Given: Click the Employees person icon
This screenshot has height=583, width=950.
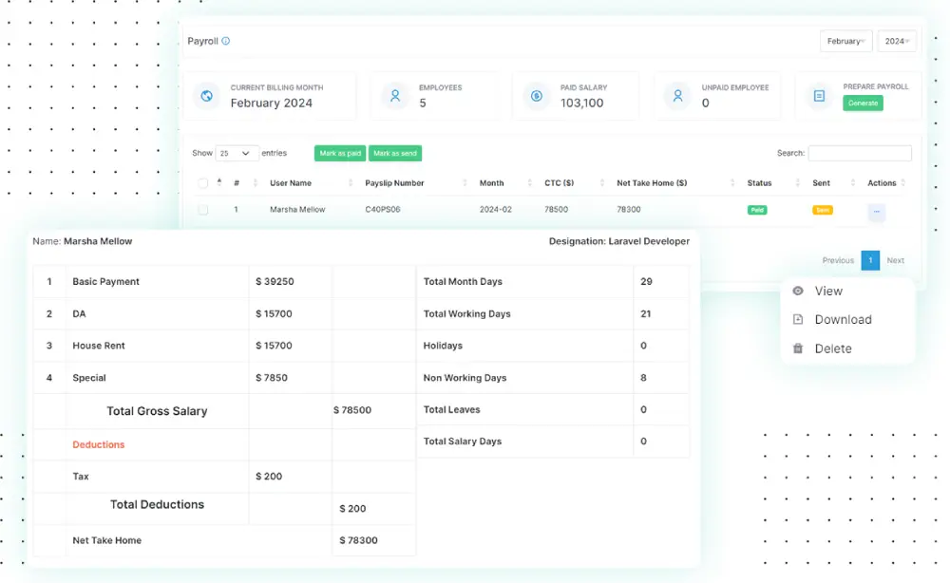Looking at the screenshot, I should 393,96.
